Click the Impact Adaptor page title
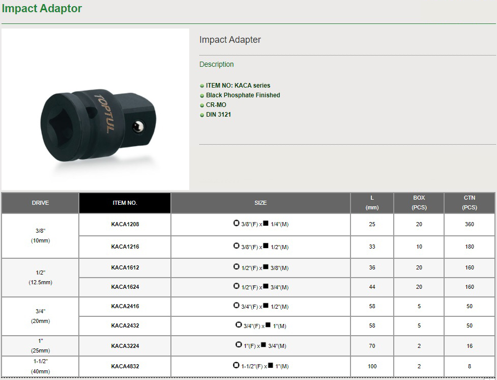The image size is (497, 380). coord(42,9)
